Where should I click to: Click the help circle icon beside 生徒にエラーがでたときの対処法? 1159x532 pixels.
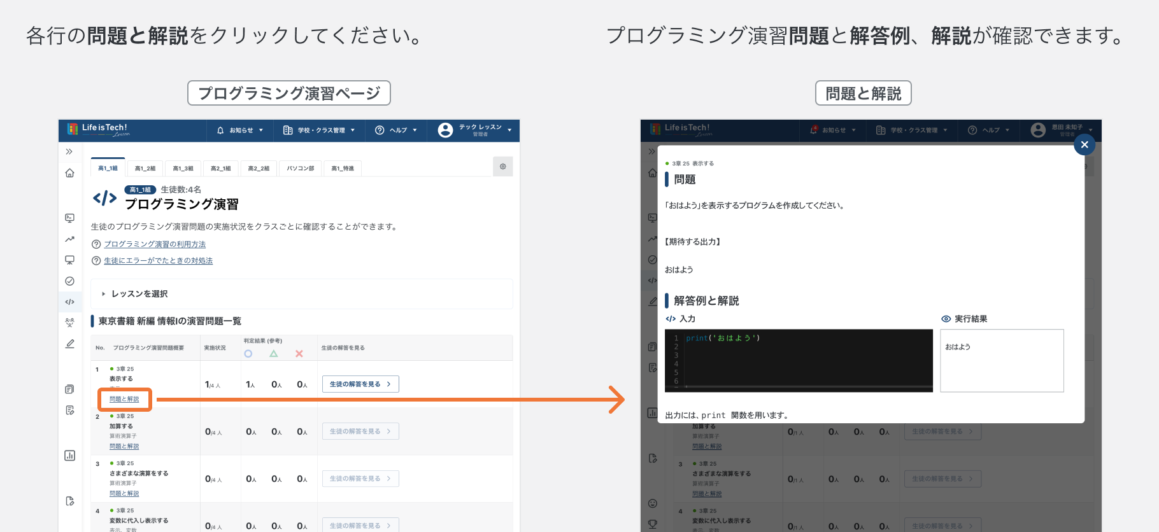pos(96,261)
